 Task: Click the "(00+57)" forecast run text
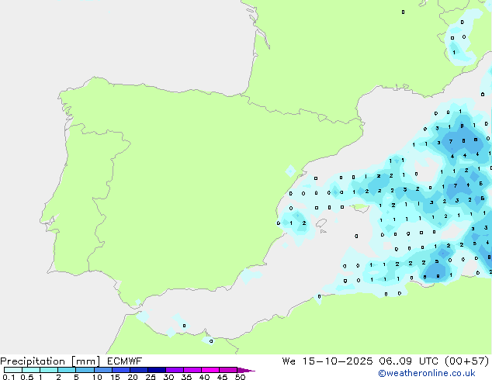click(x=467, y=361)
